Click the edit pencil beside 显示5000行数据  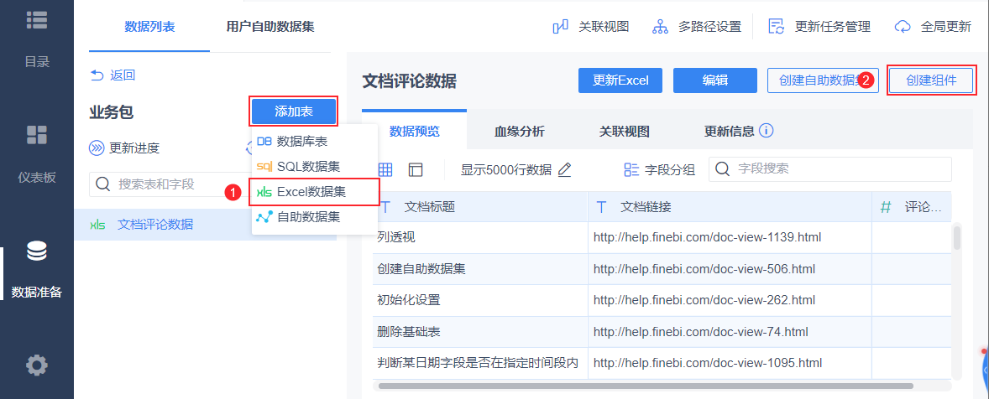[x=565, y=169]
